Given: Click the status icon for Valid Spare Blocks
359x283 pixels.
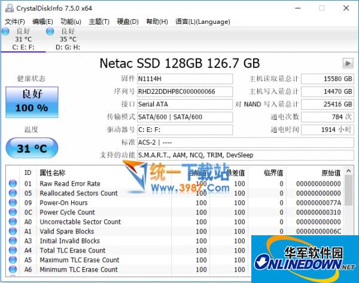Looking at the screenshot, I should pos(13,232).
